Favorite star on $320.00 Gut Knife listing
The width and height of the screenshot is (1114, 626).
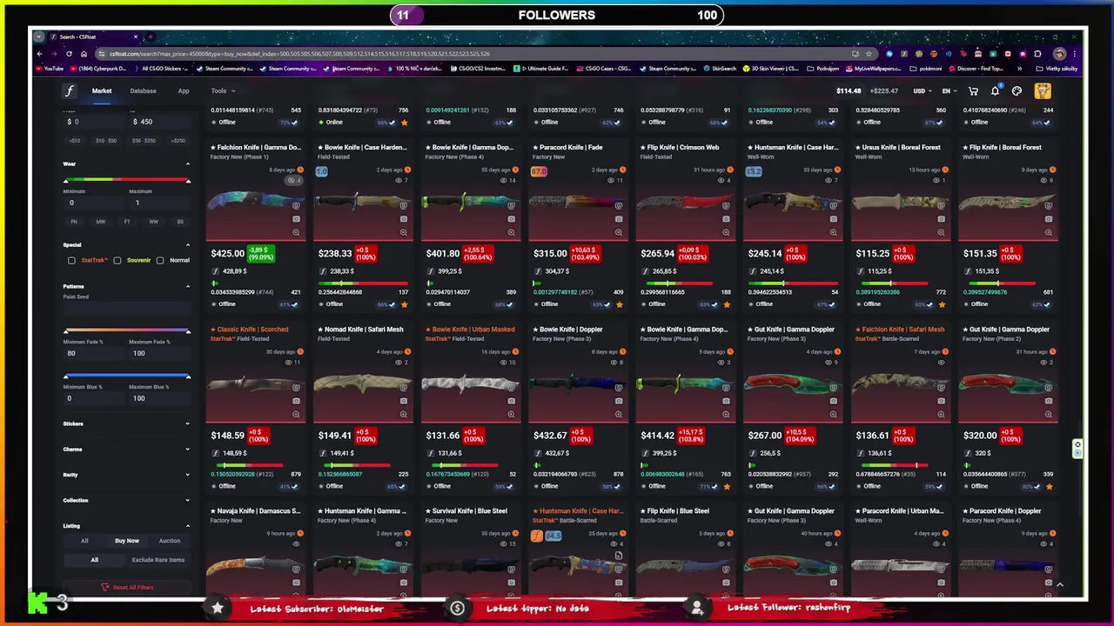tap(1049, 486)
